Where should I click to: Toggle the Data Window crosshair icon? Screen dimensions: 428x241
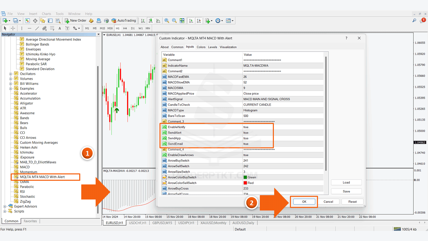[x=35, y=20]
